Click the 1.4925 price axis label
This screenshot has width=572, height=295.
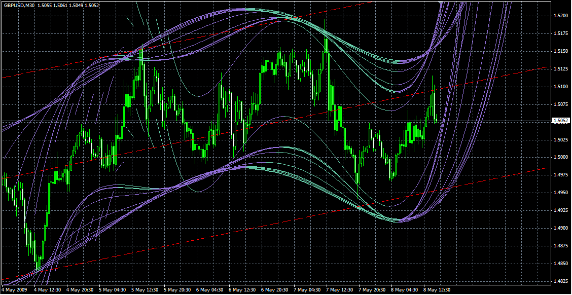pos(561,210)
